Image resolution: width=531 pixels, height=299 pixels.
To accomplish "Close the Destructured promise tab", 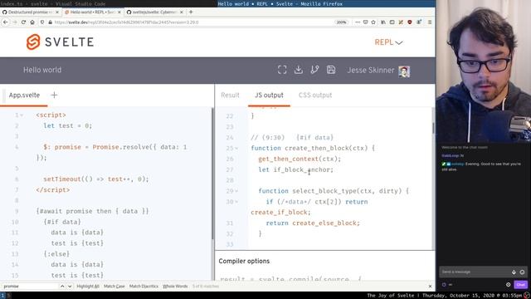I will coord(57,12).
